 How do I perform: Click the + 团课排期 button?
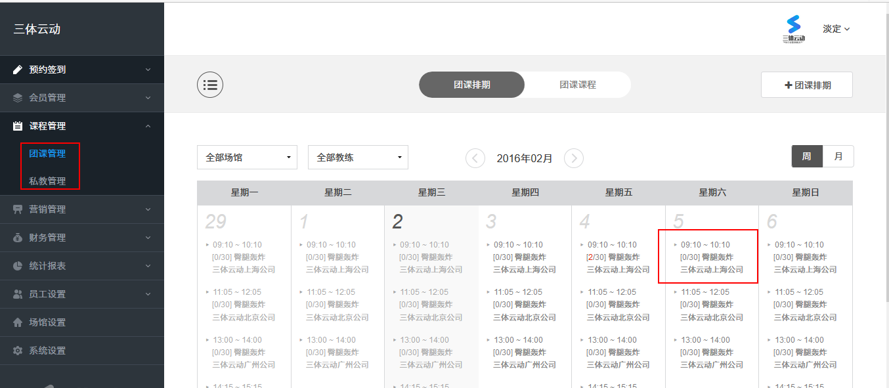pos(806,85)
